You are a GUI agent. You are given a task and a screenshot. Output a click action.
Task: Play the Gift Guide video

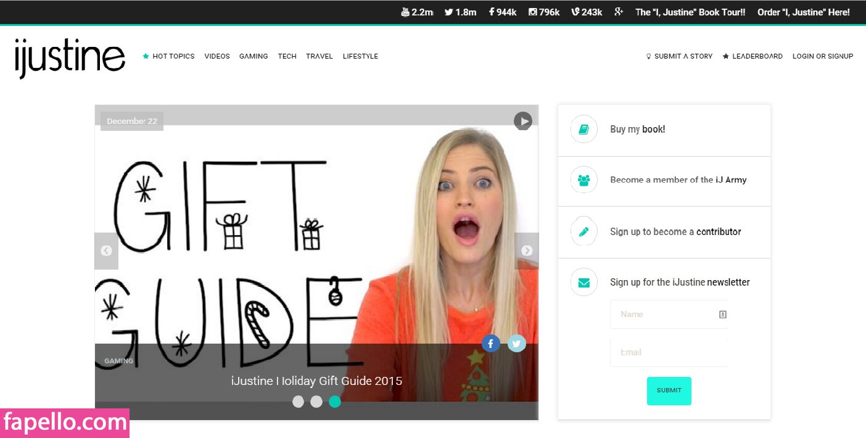(523, 121)
